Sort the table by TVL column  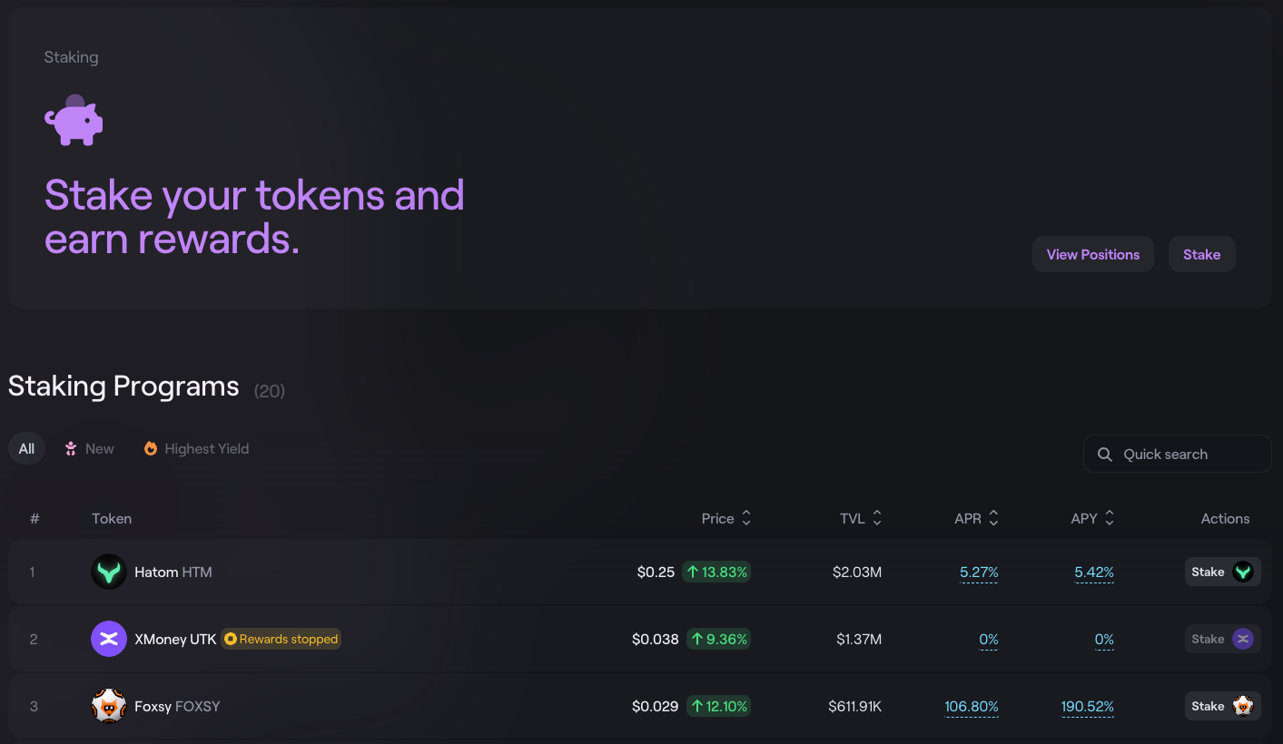point(861,518)
